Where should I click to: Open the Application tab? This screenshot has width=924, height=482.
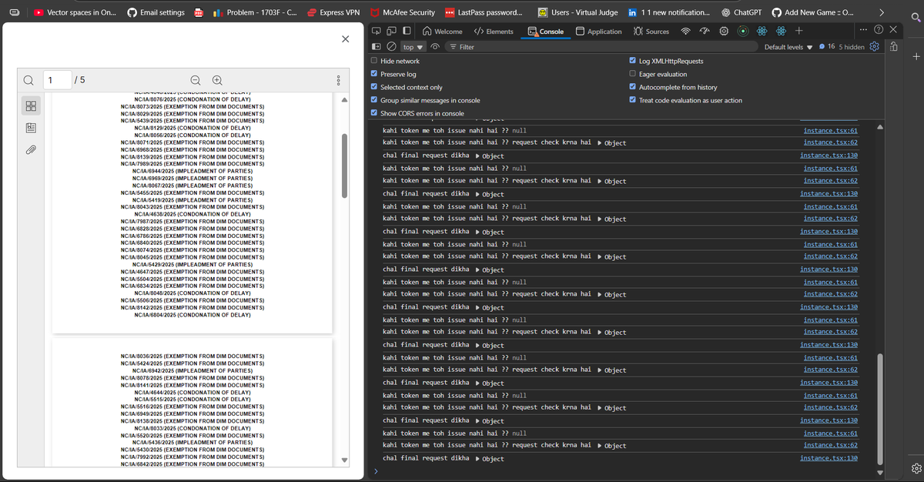(598, 32)
